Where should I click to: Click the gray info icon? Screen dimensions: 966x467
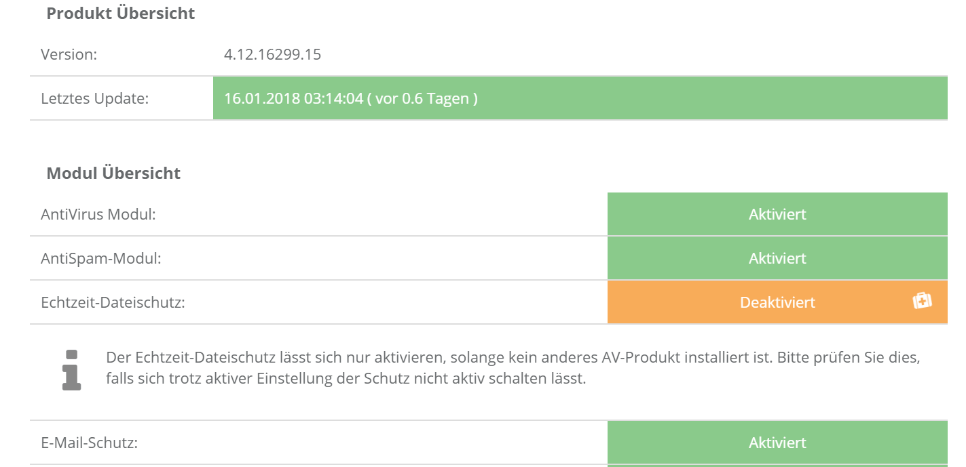tap(71, 370)
